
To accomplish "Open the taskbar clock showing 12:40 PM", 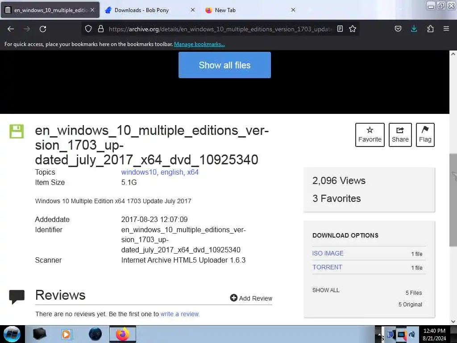I will pos(434,335).
